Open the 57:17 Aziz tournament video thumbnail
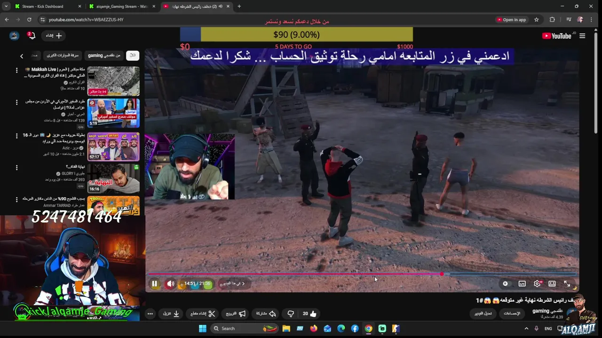Viewport: 602px width, 338px height. point(113,146)
